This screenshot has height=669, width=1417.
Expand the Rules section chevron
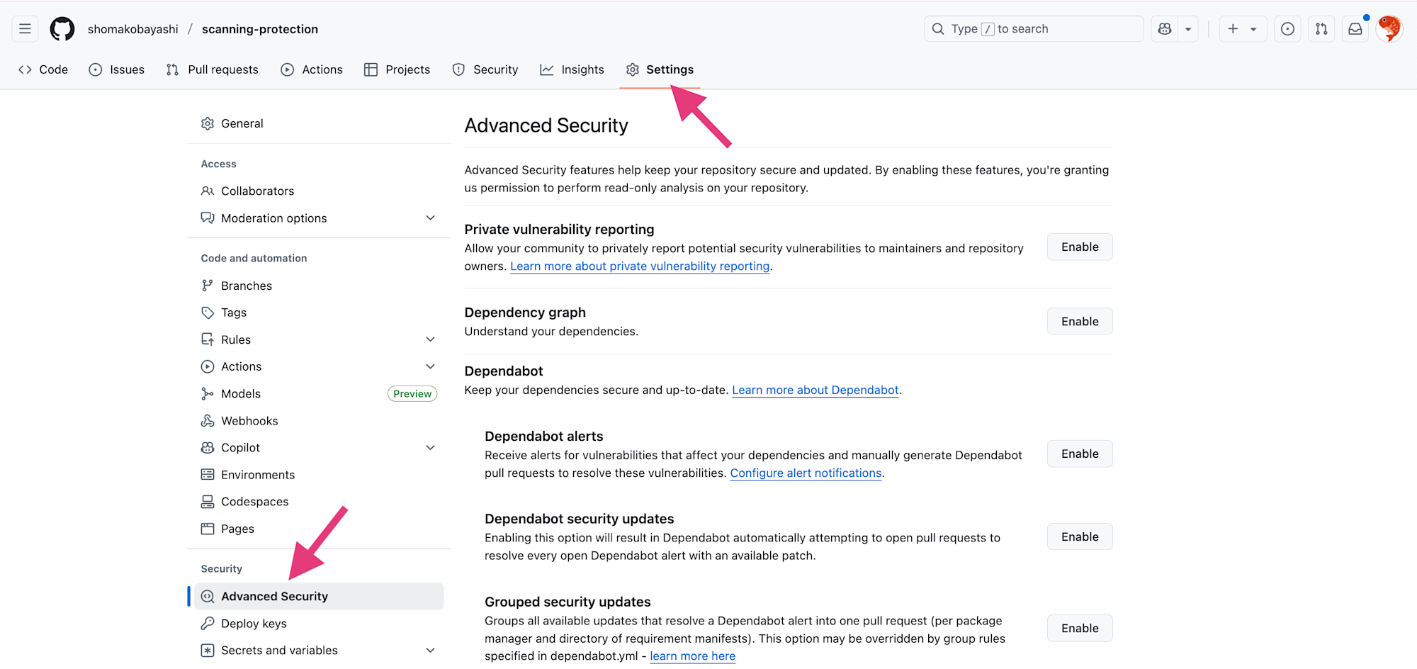(430, 339)
